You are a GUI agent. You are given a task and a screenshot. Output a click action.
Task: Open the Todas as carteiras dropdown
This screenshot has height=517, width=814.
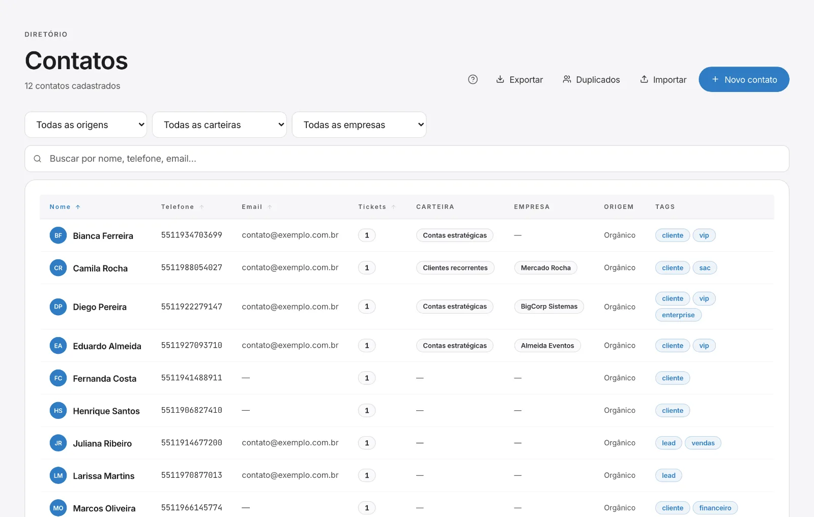pos(219,125)
